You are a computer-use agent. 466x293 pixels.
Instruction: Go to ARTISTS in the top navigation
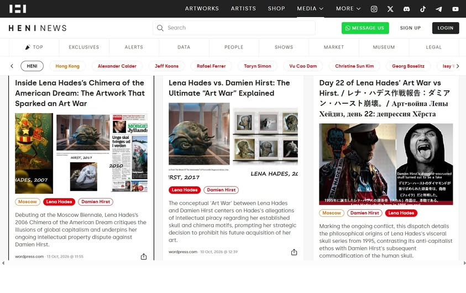pos(243,9)
